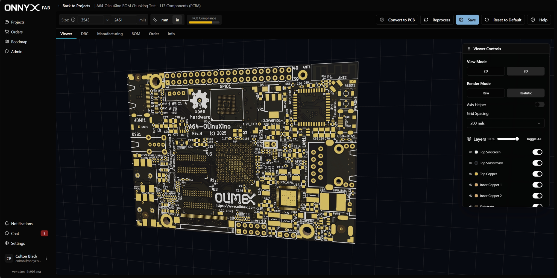Open Chat from the sidebar icon

pos(7,233)
